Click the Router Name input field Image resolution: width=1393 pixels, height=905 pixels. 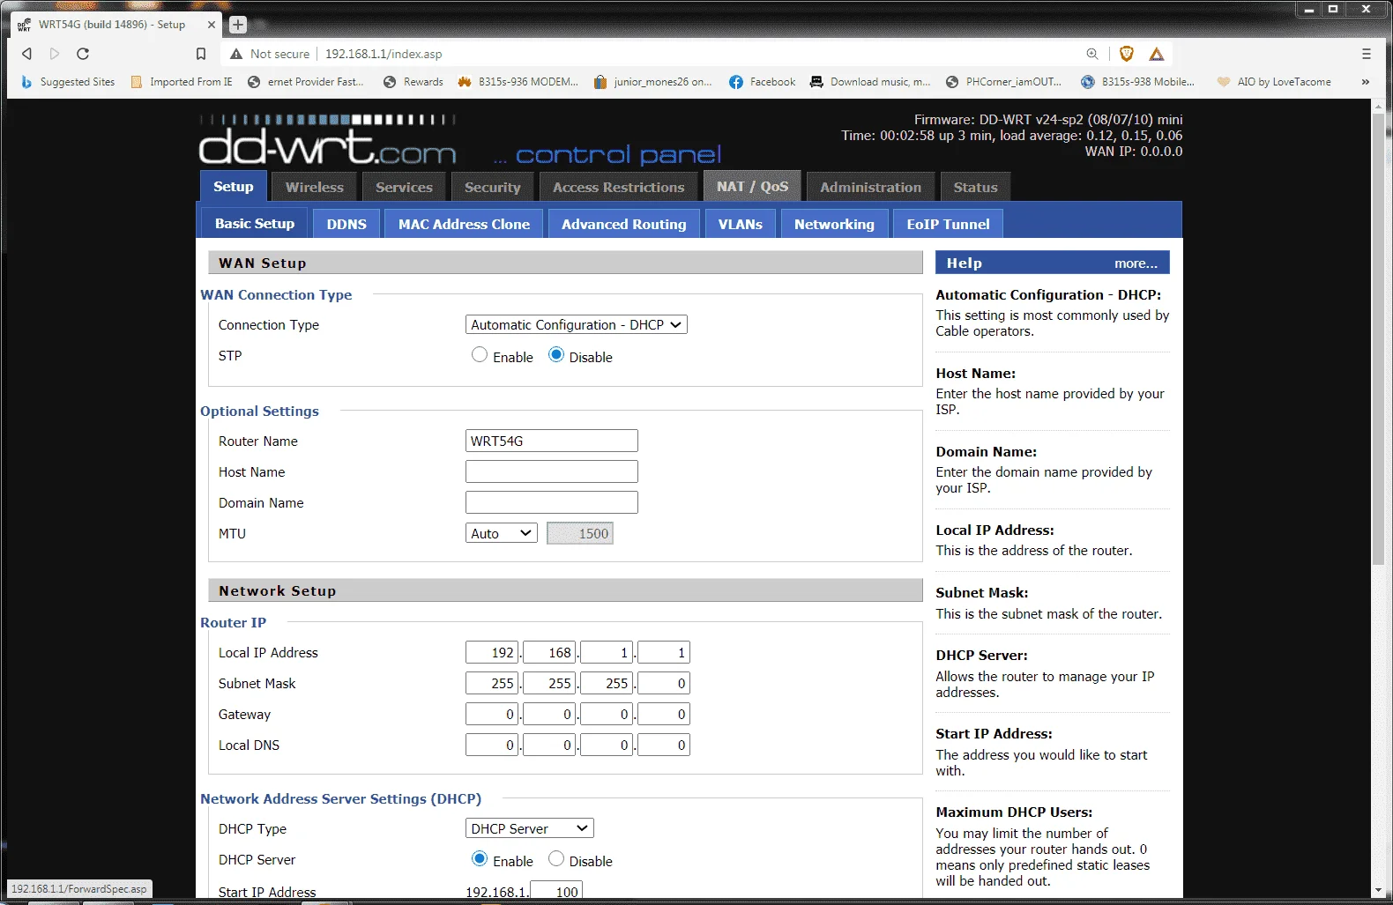coord(552,441)
